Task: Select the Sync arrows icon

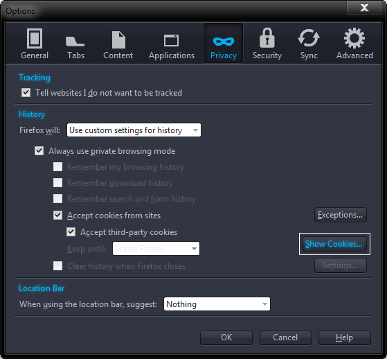Action: click(x=309, y=38)
